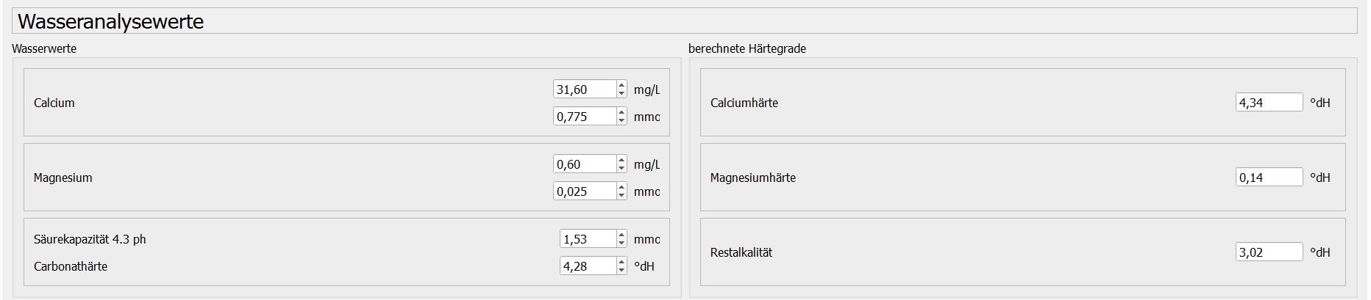The image size is (1371, 300).
Task: Increase Calcium mmol value using up arrow
Action: (622, 112)
